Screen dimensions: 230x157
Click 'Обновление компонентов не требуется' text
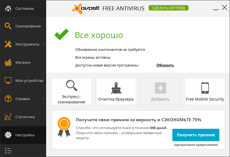(x=110, y=50)
